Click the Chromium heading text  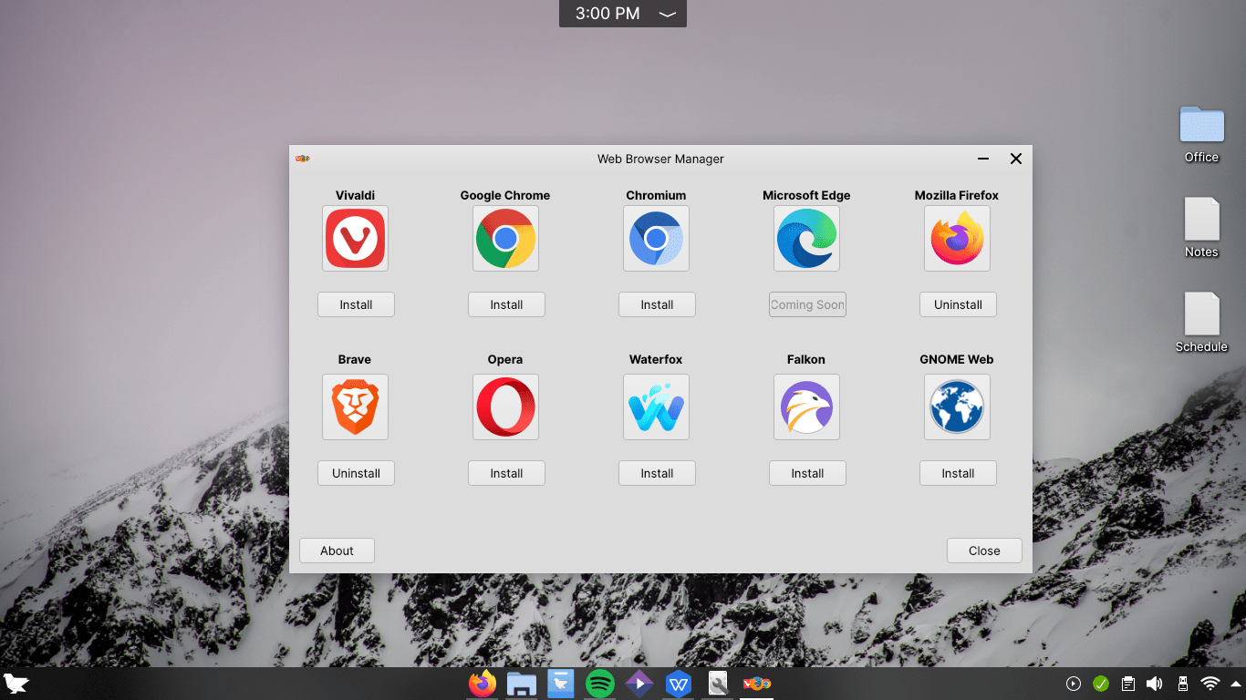[x=656, y=195]
